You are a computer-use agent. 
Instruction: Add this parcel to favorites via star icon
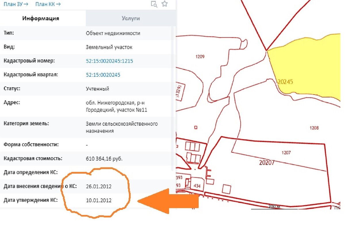click(165, 4)
